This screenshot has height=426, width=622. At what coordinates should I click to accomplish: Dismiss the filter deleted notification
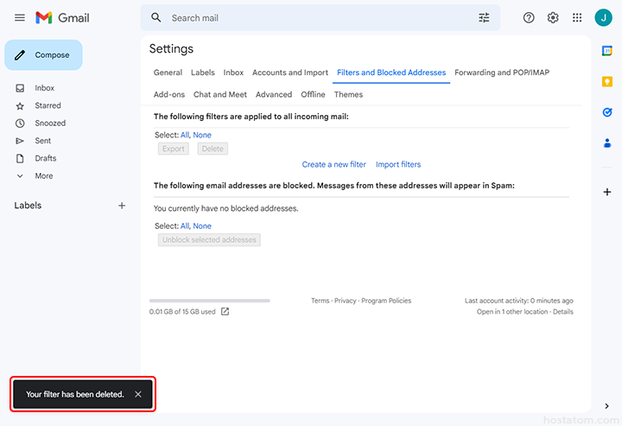[x=138, y=394]
